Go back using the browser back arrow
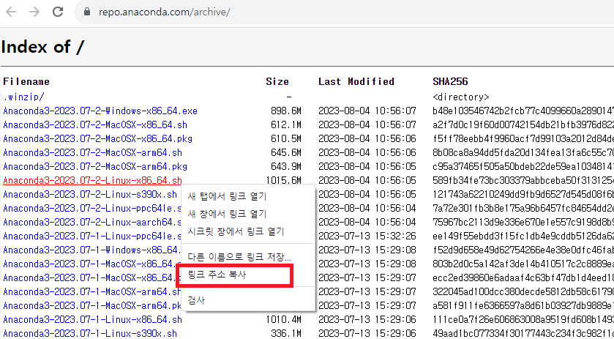The width and height of the screenshot is (614, 339). [10, 12]
